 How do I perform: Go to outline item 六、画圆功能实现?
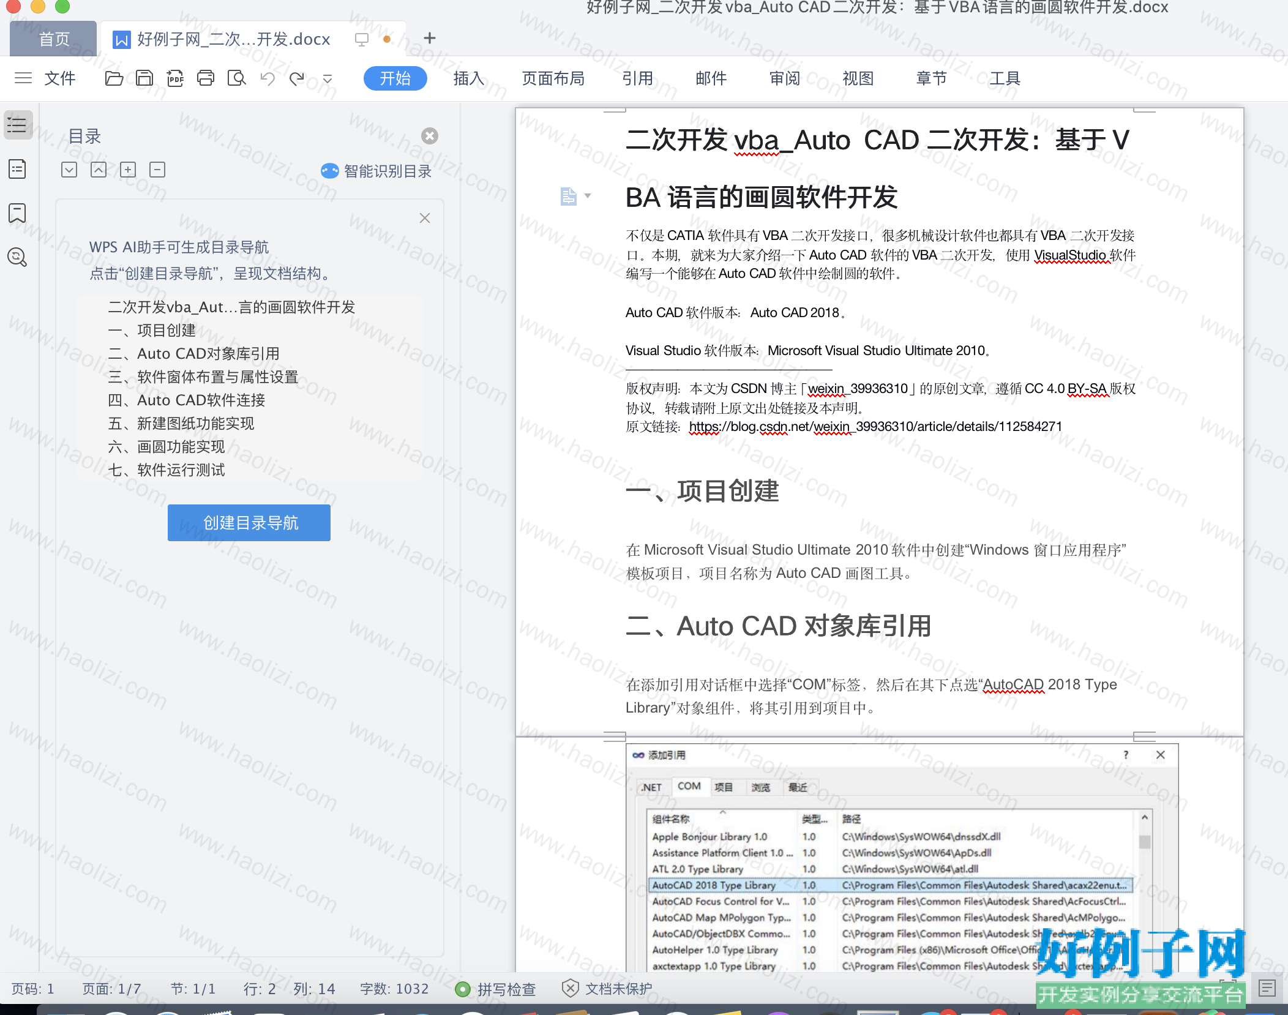pos(167,447)
